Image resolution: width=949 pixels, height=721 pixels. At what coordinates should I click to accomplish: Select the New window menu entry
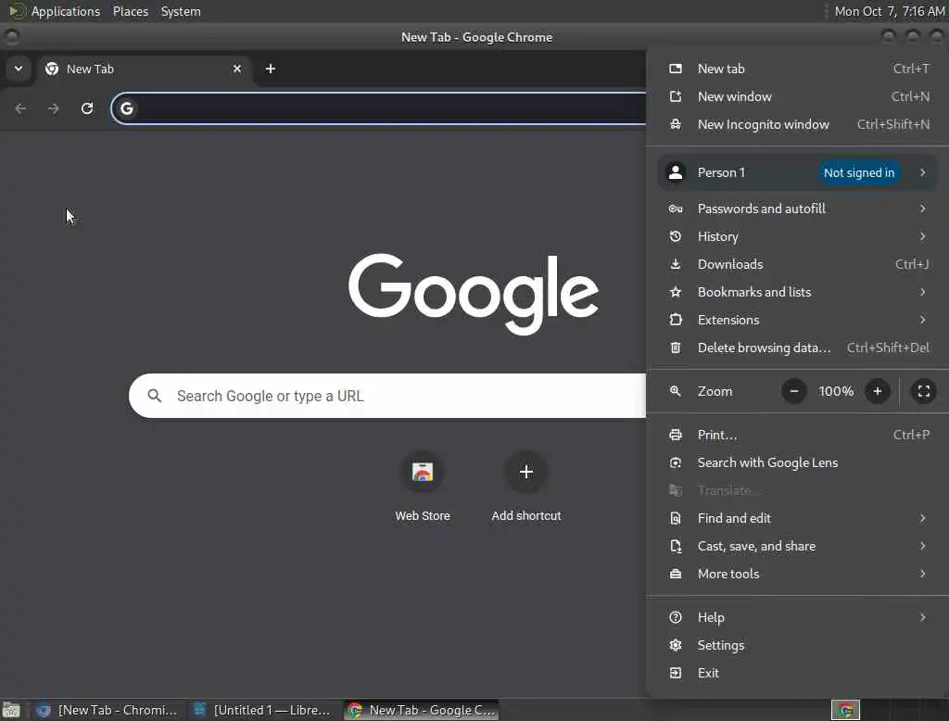pos(798,96)
